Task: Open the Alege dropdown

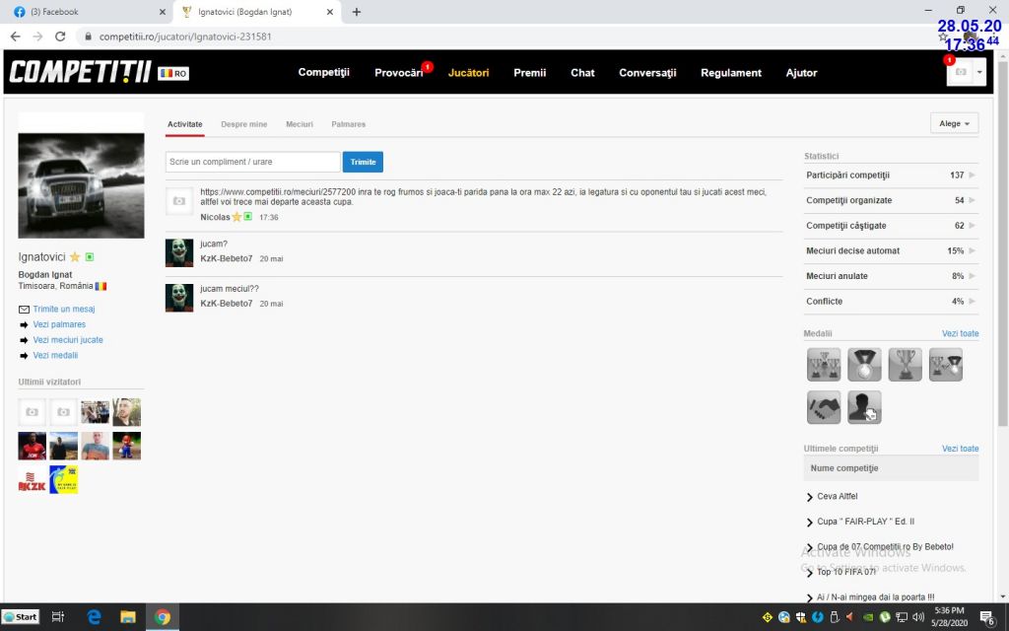Action: (954, 124)
